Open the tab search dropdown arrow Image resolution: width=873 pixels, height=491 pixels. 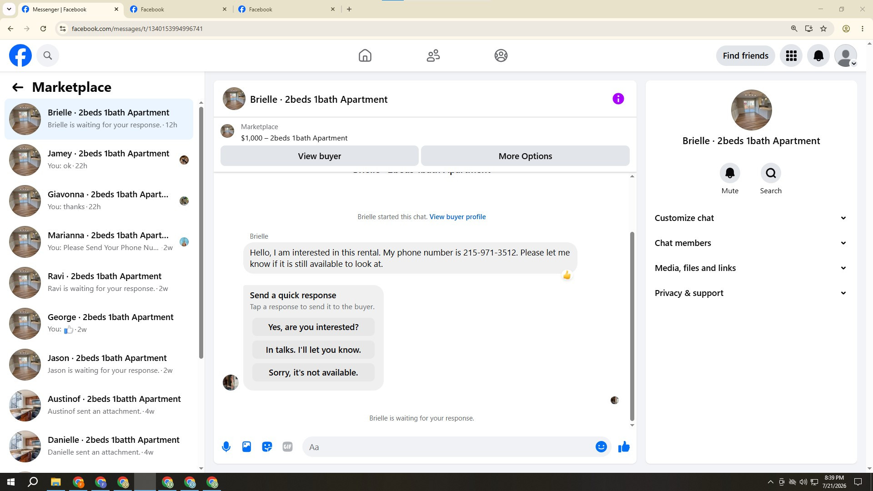(9, 9)
